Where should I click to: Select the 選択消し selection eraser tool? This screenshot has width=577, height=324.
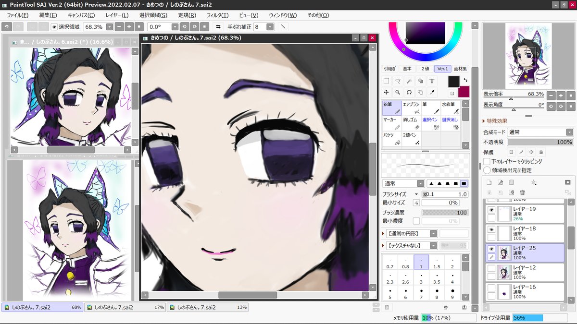(x=451, y=123)
